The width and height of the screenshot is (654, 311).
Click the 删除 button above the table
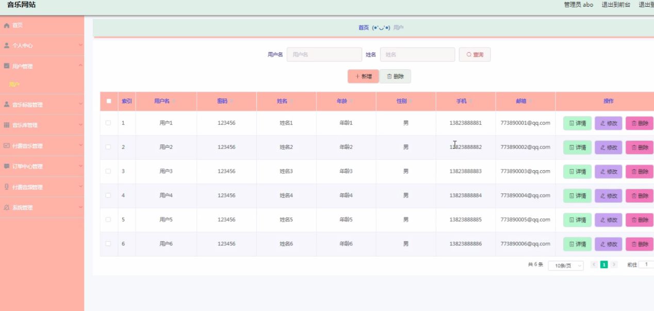pyautogui.click(x=395, y=76)
